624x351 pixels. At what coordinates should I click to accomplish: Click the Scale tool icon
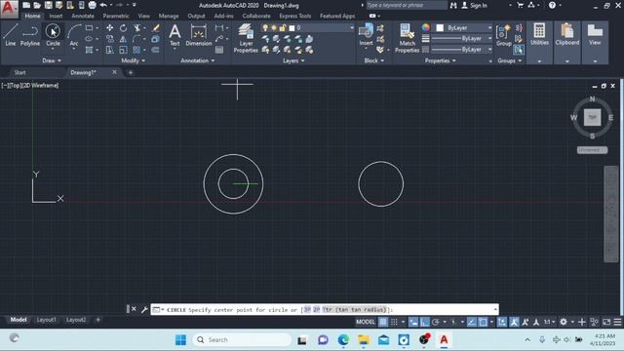124,50
